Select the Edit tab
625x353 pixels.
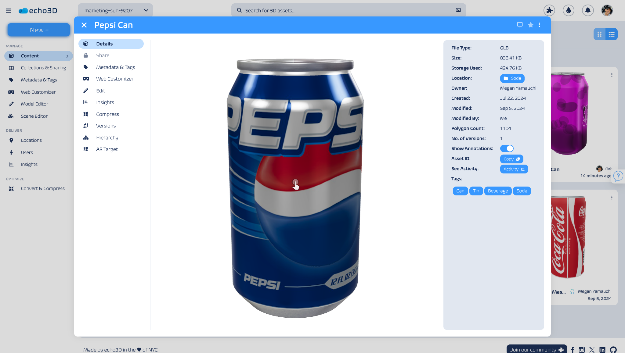(x=111, y=91)
